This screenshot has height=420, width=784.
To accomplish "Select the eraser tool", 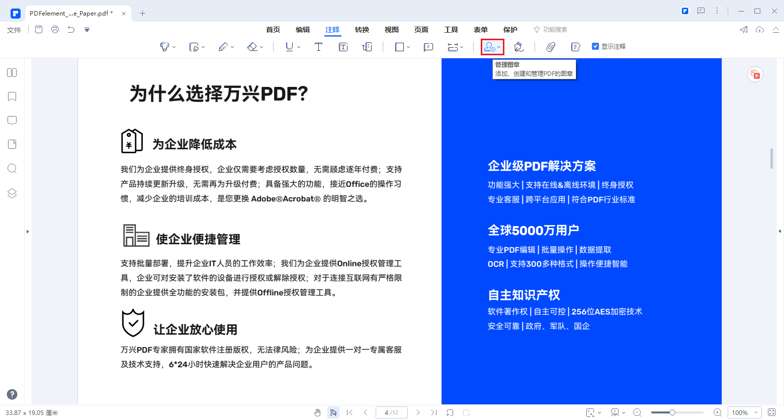I will click(x=251, y=46).
